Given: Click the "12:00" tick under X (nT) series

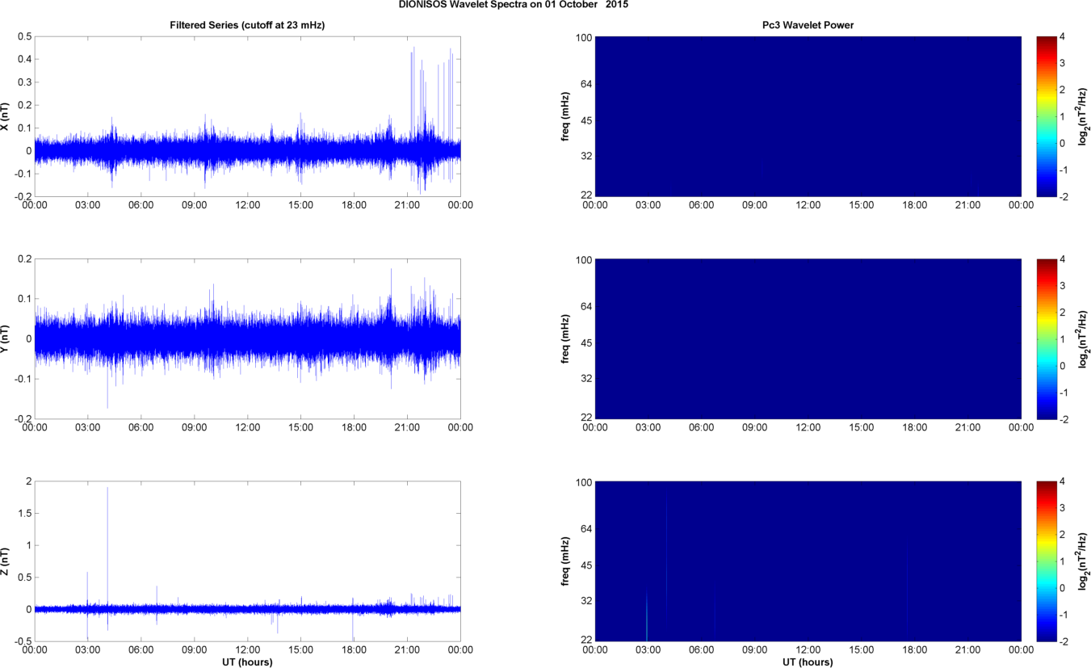Looking at the screenshot, I should [248, 204].
